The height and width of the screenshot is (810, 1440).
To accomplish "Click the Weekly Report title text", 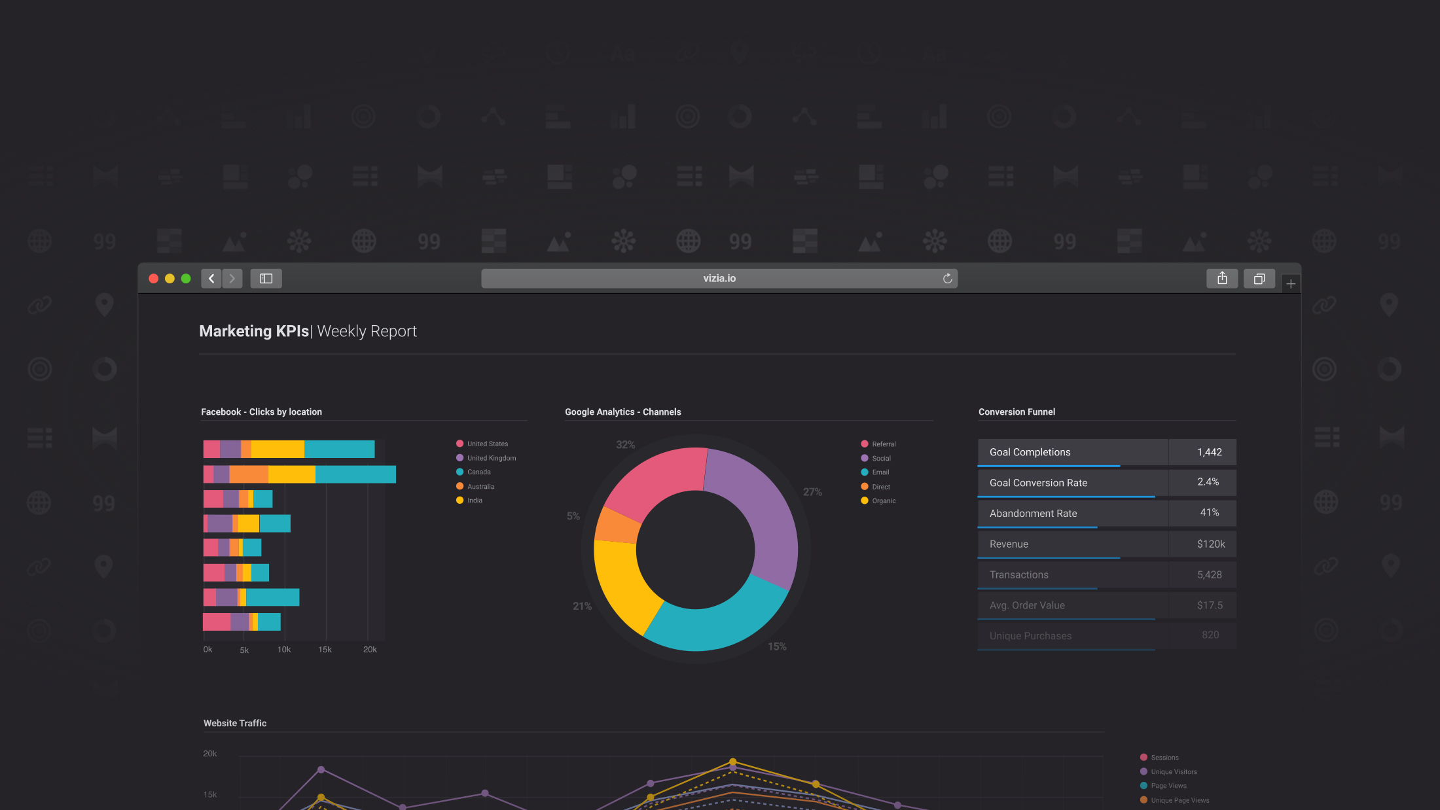I will click(366, 331).
